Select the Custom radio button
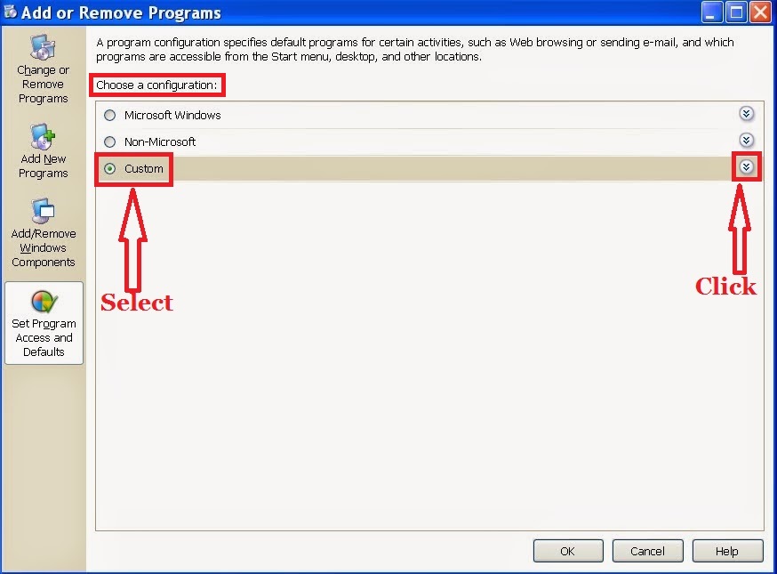 click(x=109, y=169)
